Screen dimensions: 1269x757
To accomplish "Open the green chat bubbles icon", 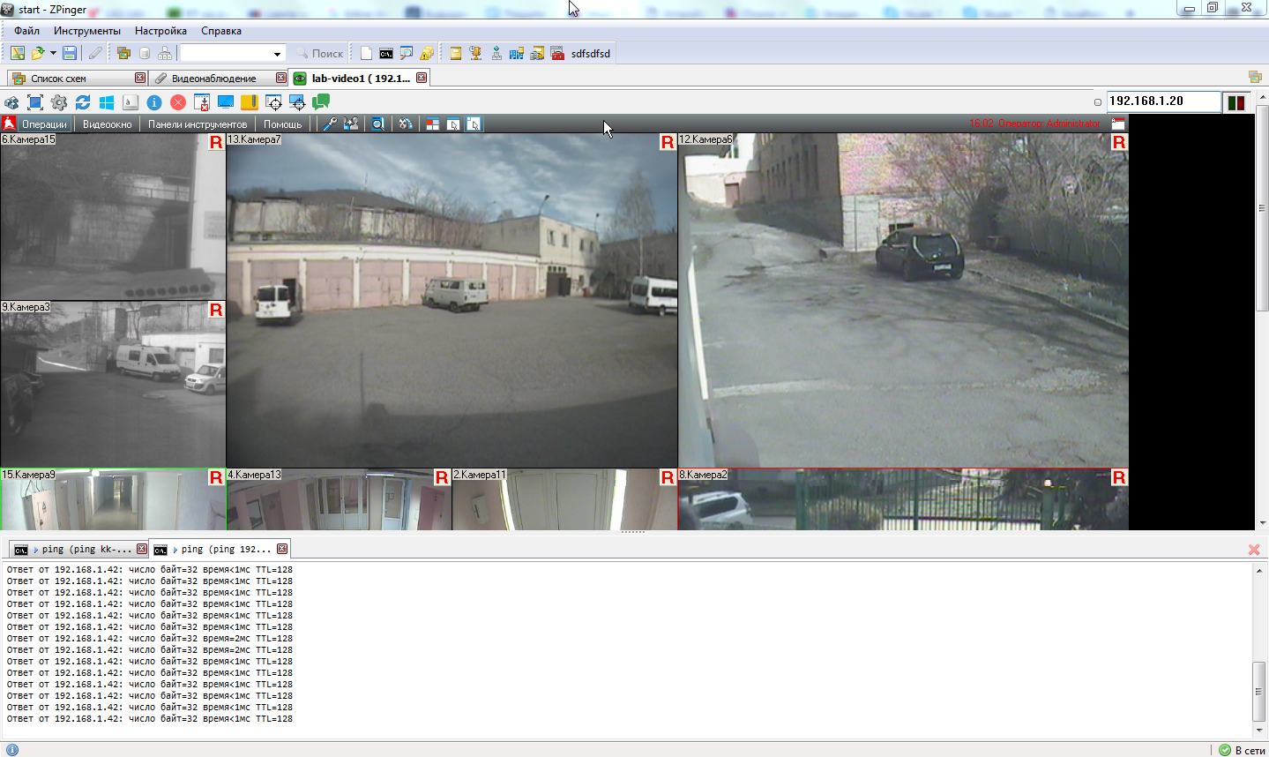I will coord(321,102).
